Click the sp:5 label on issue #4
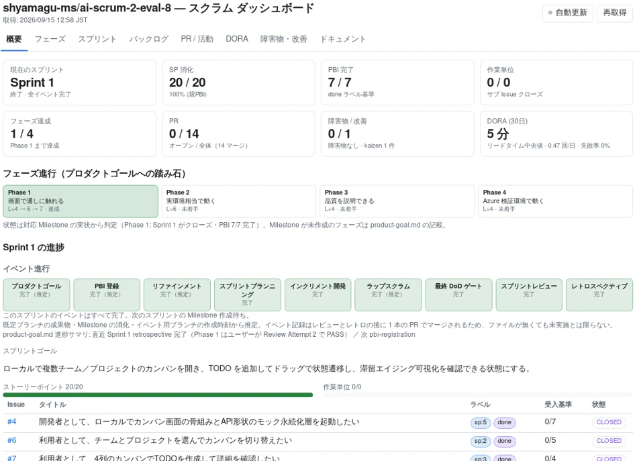639x461 pixels. pos(481,422)
